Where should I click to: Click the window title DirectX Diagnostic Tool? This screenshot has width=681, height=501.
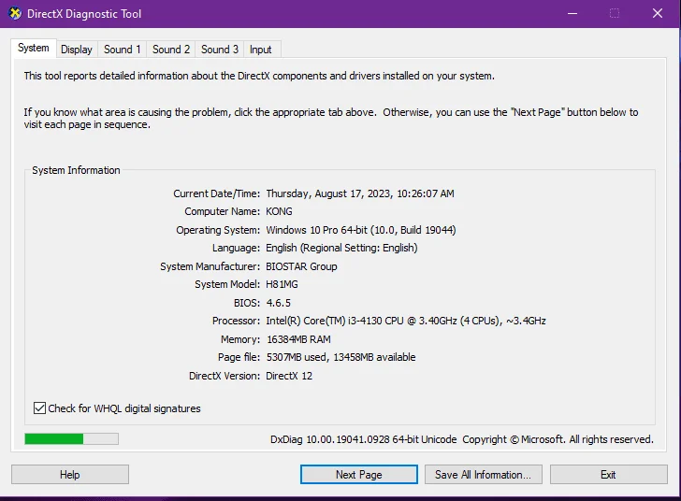point(84,14)
